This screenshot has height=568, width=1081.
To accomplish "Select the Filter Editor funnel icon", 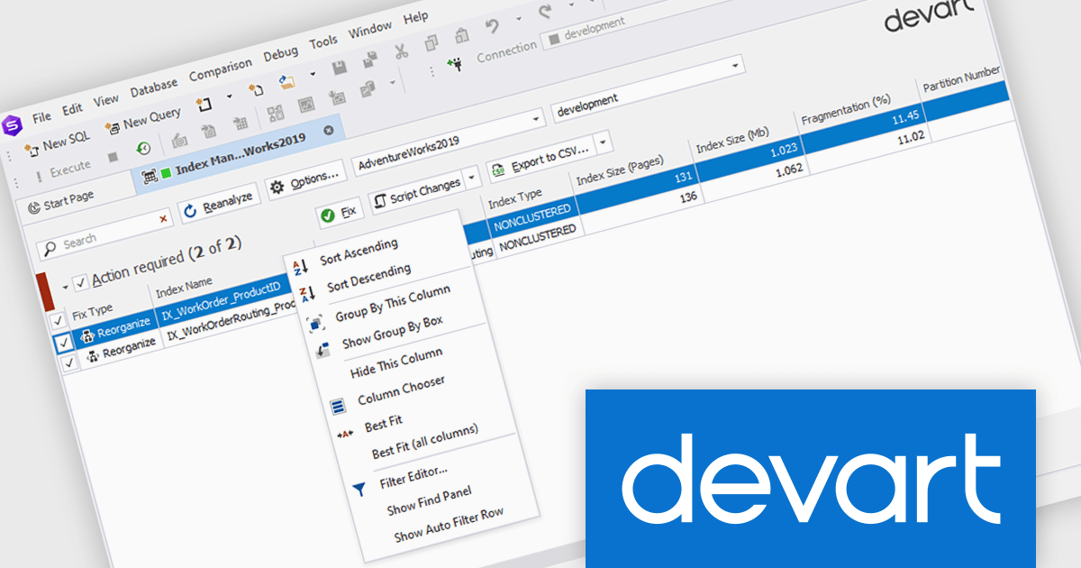I will (359, 490).
